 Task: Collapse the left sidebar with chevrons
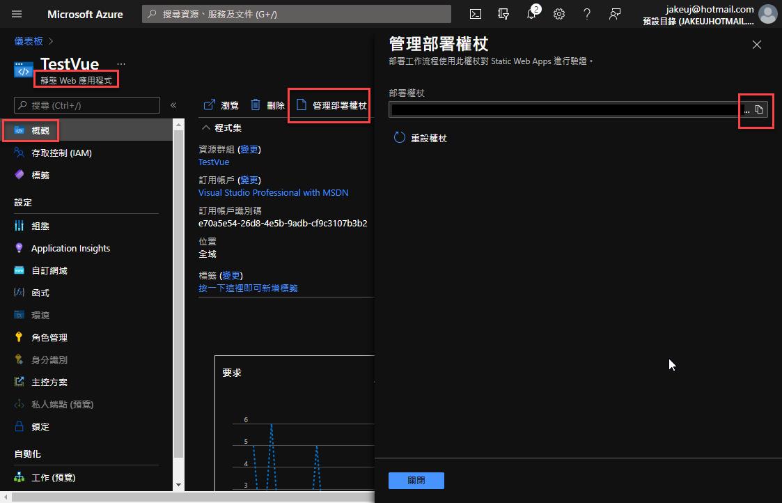(x=173, y=105)
